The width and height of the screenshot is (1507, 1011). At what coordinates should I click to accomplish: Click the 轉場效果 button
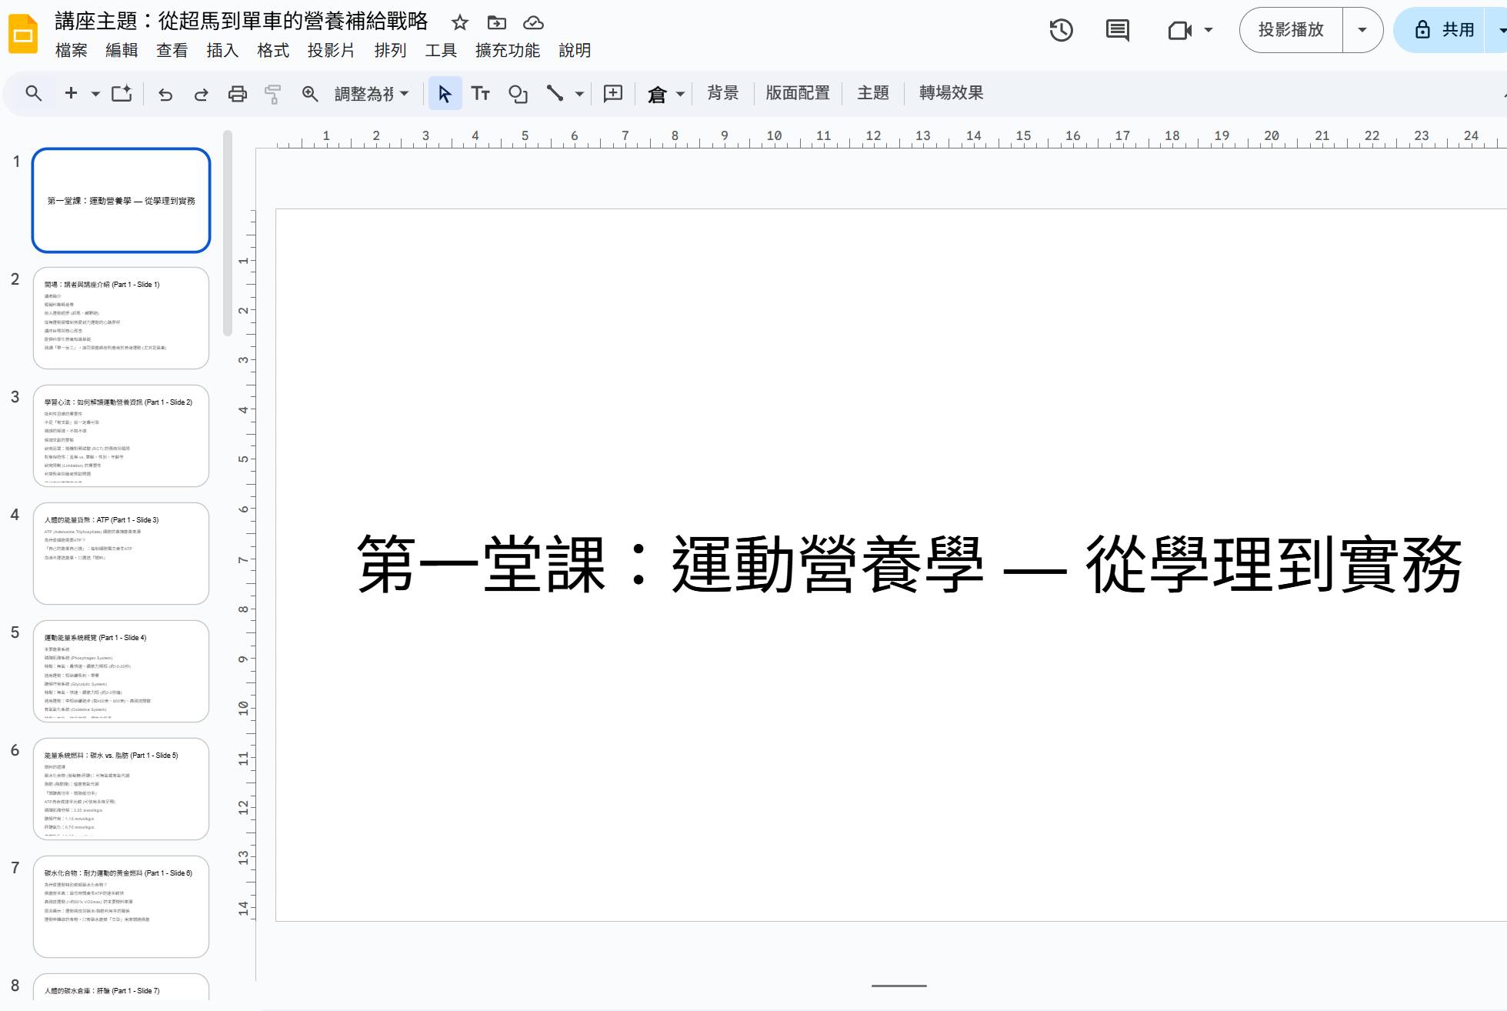951,93
